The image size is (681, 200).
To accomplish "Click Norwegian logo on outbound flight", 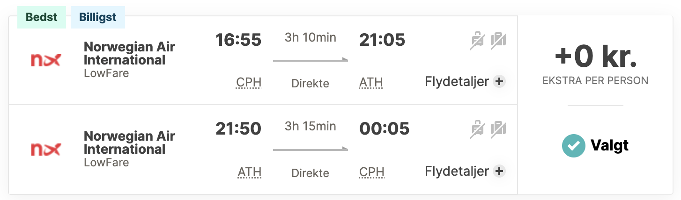I will click(45, 60).
